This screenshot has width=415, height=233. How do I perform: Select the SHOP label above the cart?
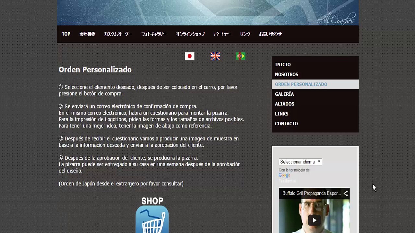[152, 201]
